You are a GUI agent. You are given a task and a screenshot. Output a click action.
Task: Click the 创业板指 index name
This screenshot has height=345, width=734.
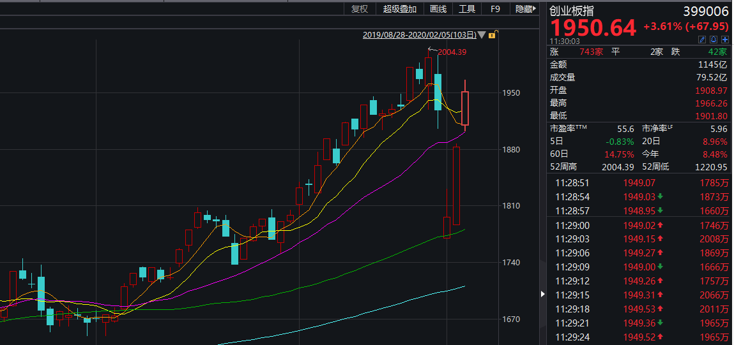(571, 11)
